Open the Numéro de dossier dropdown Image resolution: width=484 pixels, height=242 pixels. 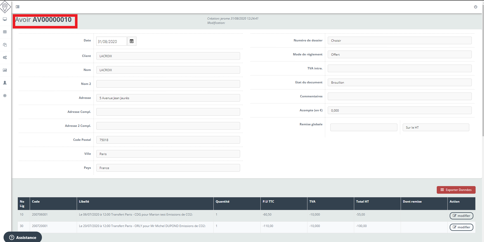click(399, 41)
